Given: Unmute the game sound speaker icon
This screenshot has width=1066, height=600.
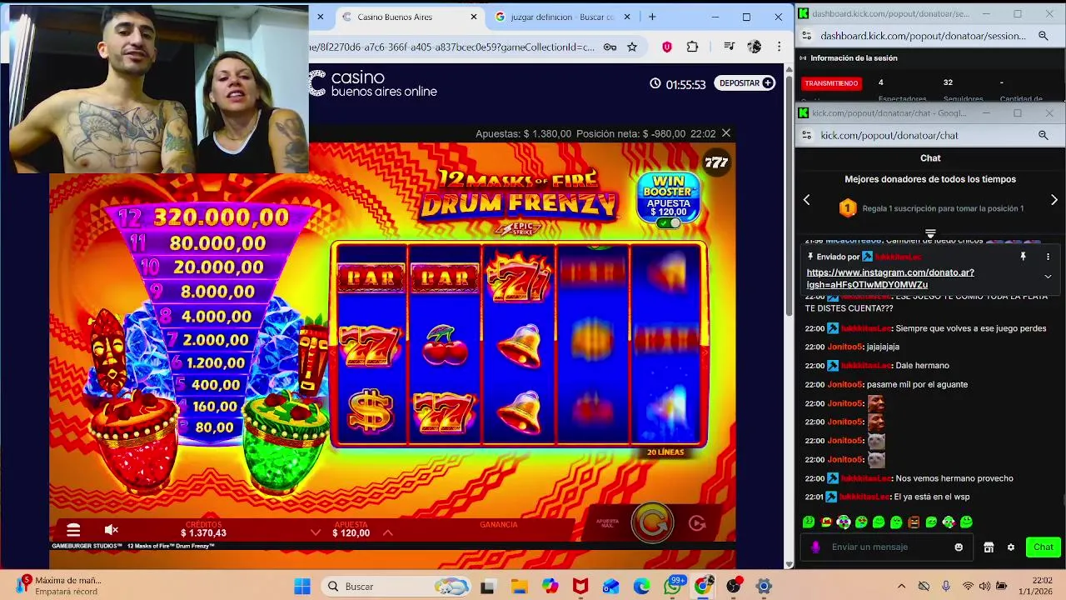Looking at the screenshot, I should click(x=111, y=530).
